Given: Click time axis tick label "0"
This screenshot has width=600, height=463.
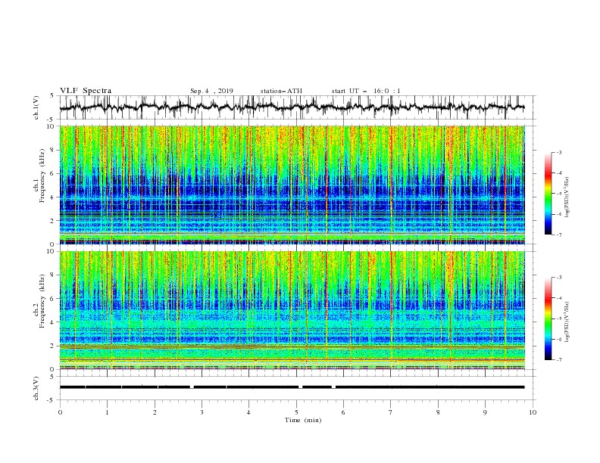Looking at the screenshot, I should pos(60,412).
